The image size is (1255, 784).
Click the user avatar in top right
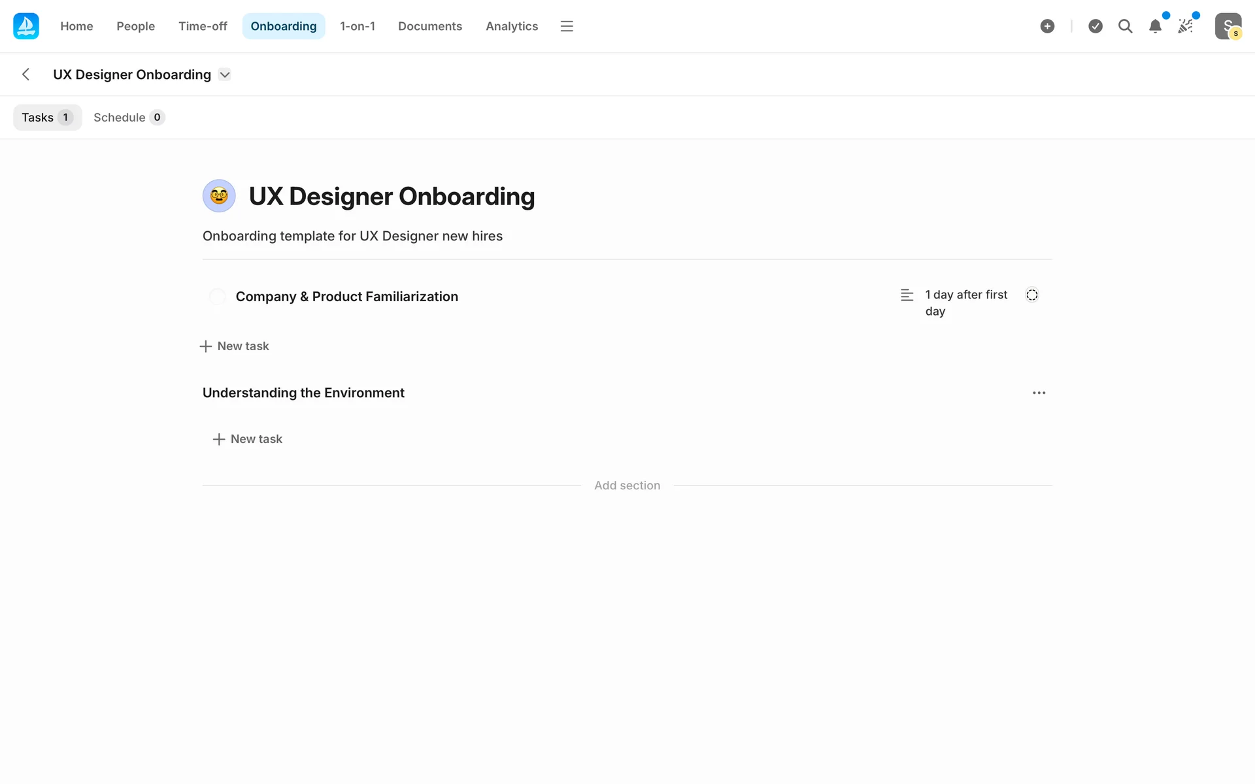tap(1228, 26)
